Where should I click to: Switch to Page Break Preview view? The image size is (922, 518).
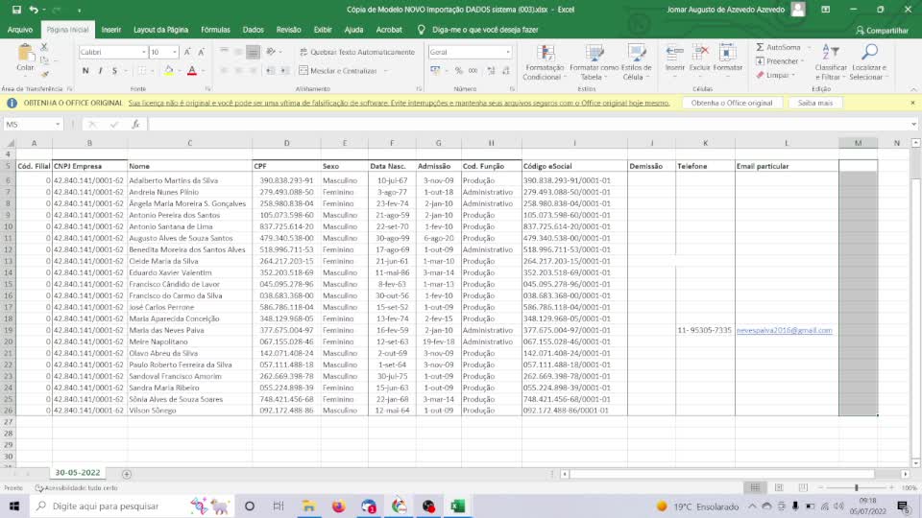[803, 488]
